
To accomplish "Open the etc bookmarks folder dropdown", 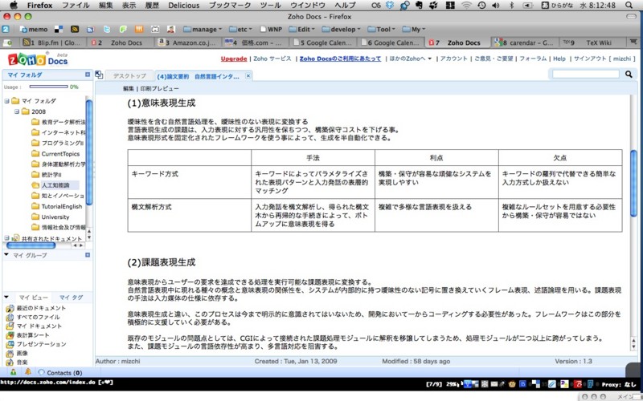I will [240, 29].
